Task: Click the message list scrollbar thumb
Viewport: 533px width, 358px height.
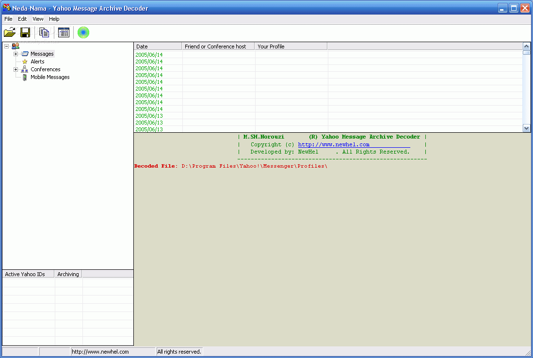Action: click(x=527, y=52)
